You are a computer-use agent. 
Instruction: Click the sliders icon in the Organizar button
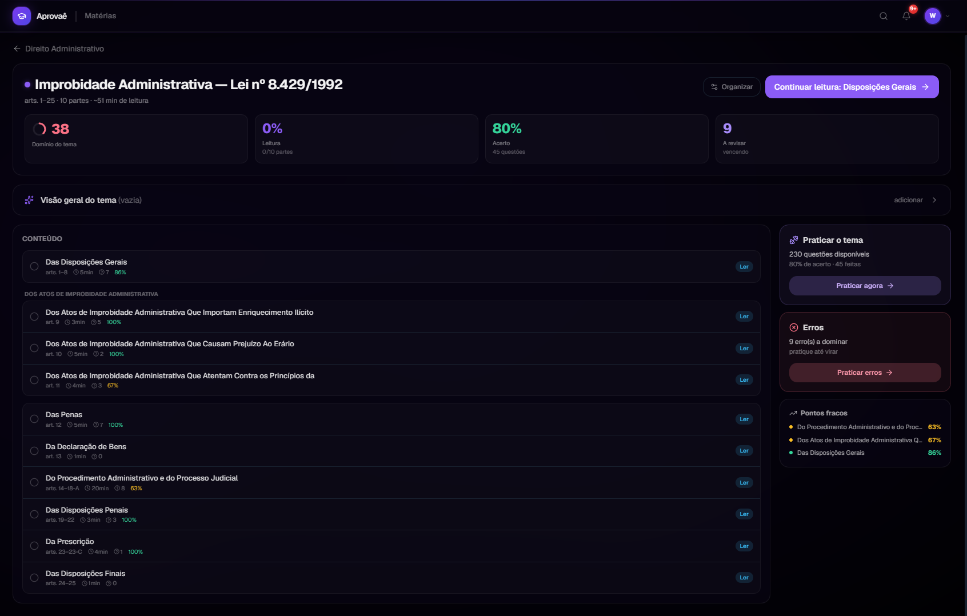(714, 87)
